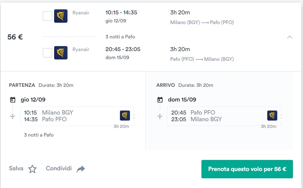Collapse the flight details with chevron arrow

tap(290, 37)
